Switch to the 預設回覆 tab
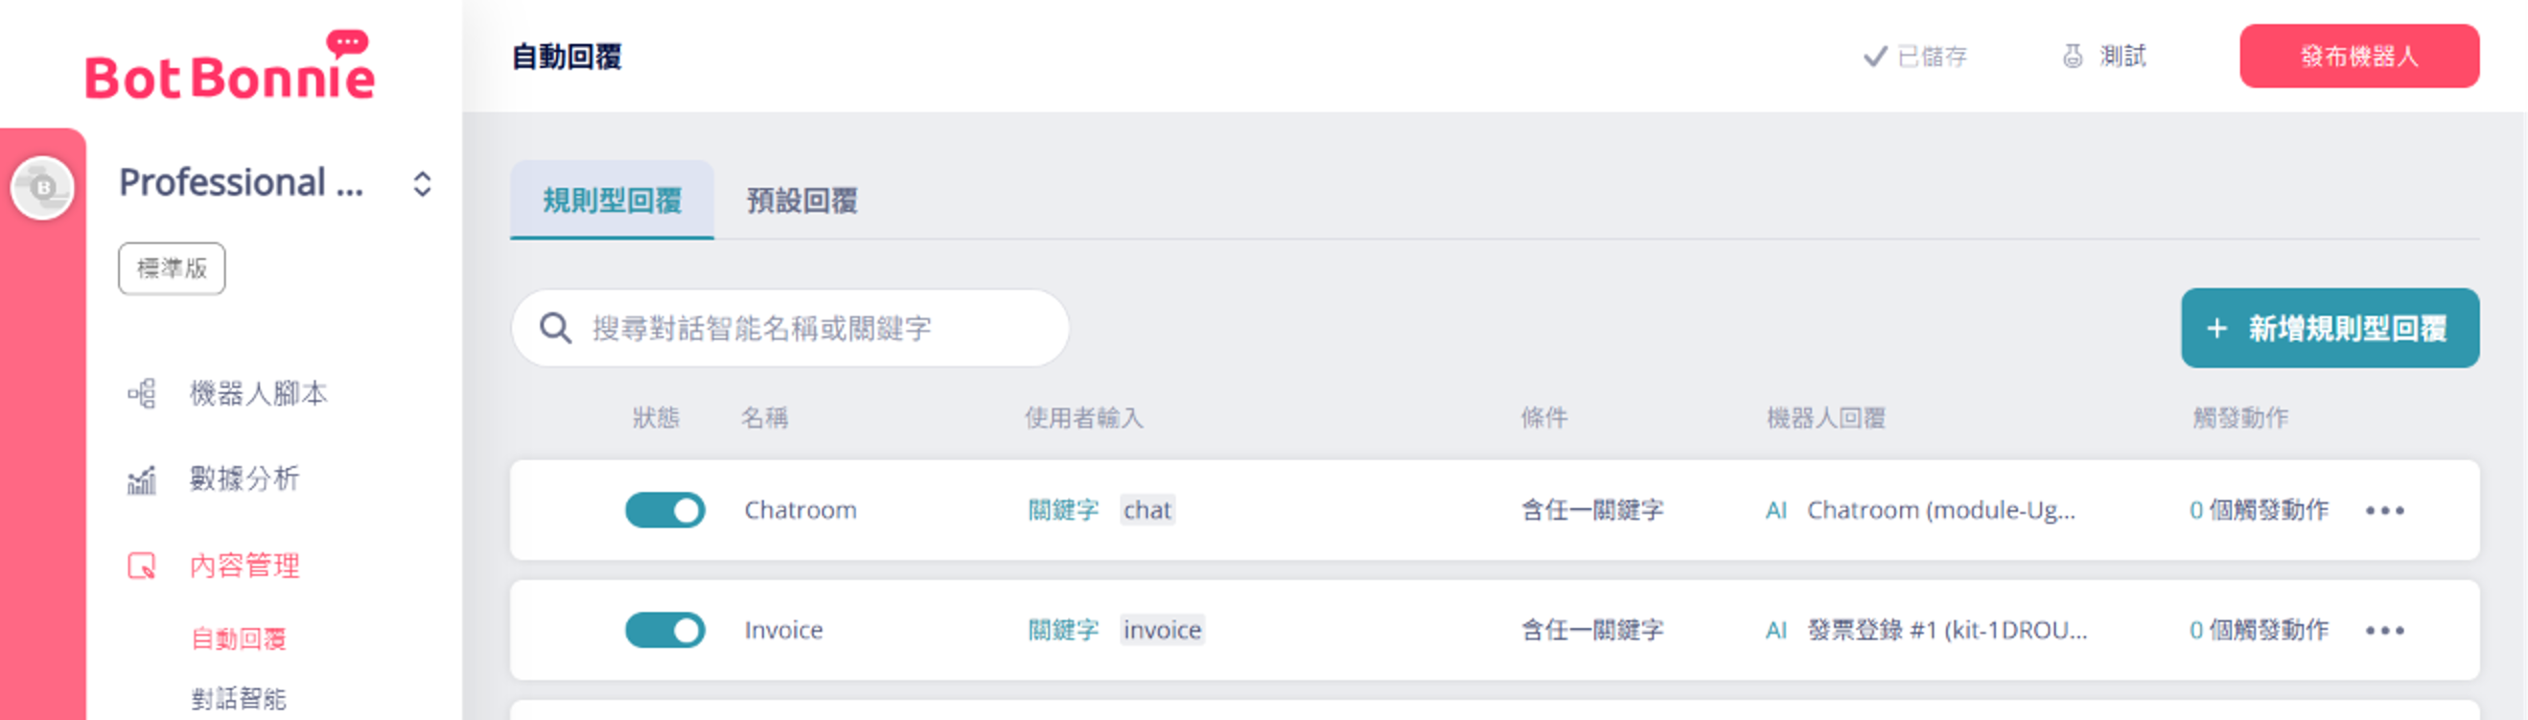Image resolution: width=2528 pixels, height=720 pixels. tap(801, 200)
